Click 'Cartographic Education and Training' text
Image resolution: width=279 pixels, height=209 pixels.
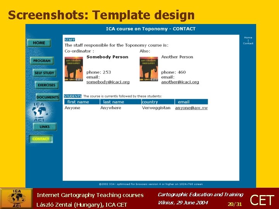click(201, 195)
